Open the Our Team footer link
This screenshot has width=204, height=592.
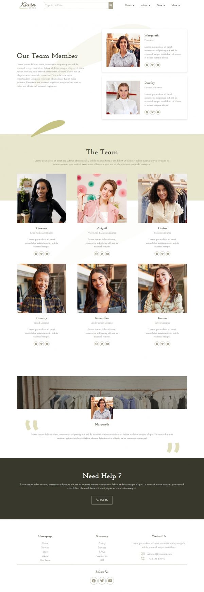[45, 560]
